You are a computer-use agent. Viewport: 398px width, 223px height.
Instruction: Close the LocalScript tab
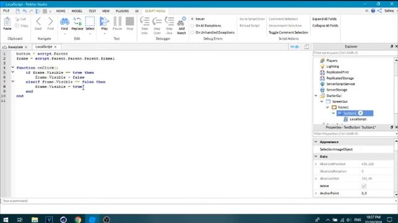[x=55, y=47]
